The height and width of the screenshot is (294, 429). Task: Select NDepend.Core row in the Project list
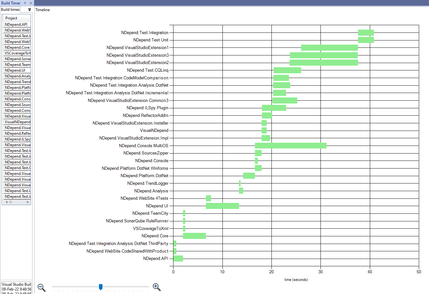click(x=17, y=47)
